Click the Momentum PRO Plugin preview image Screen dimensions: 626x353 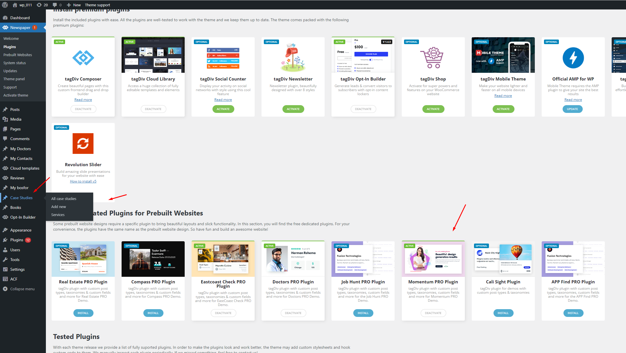coord(433,259)
